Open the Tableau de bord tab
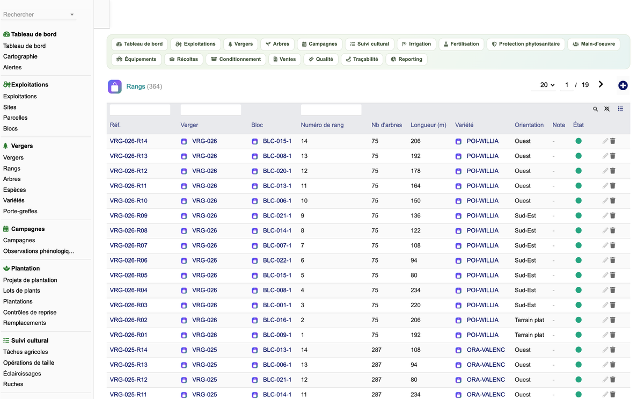644x399 pixels. [x=140, y=44]
